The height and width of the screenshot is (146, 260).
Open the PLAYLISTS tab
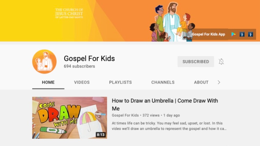tap(120, 82)
